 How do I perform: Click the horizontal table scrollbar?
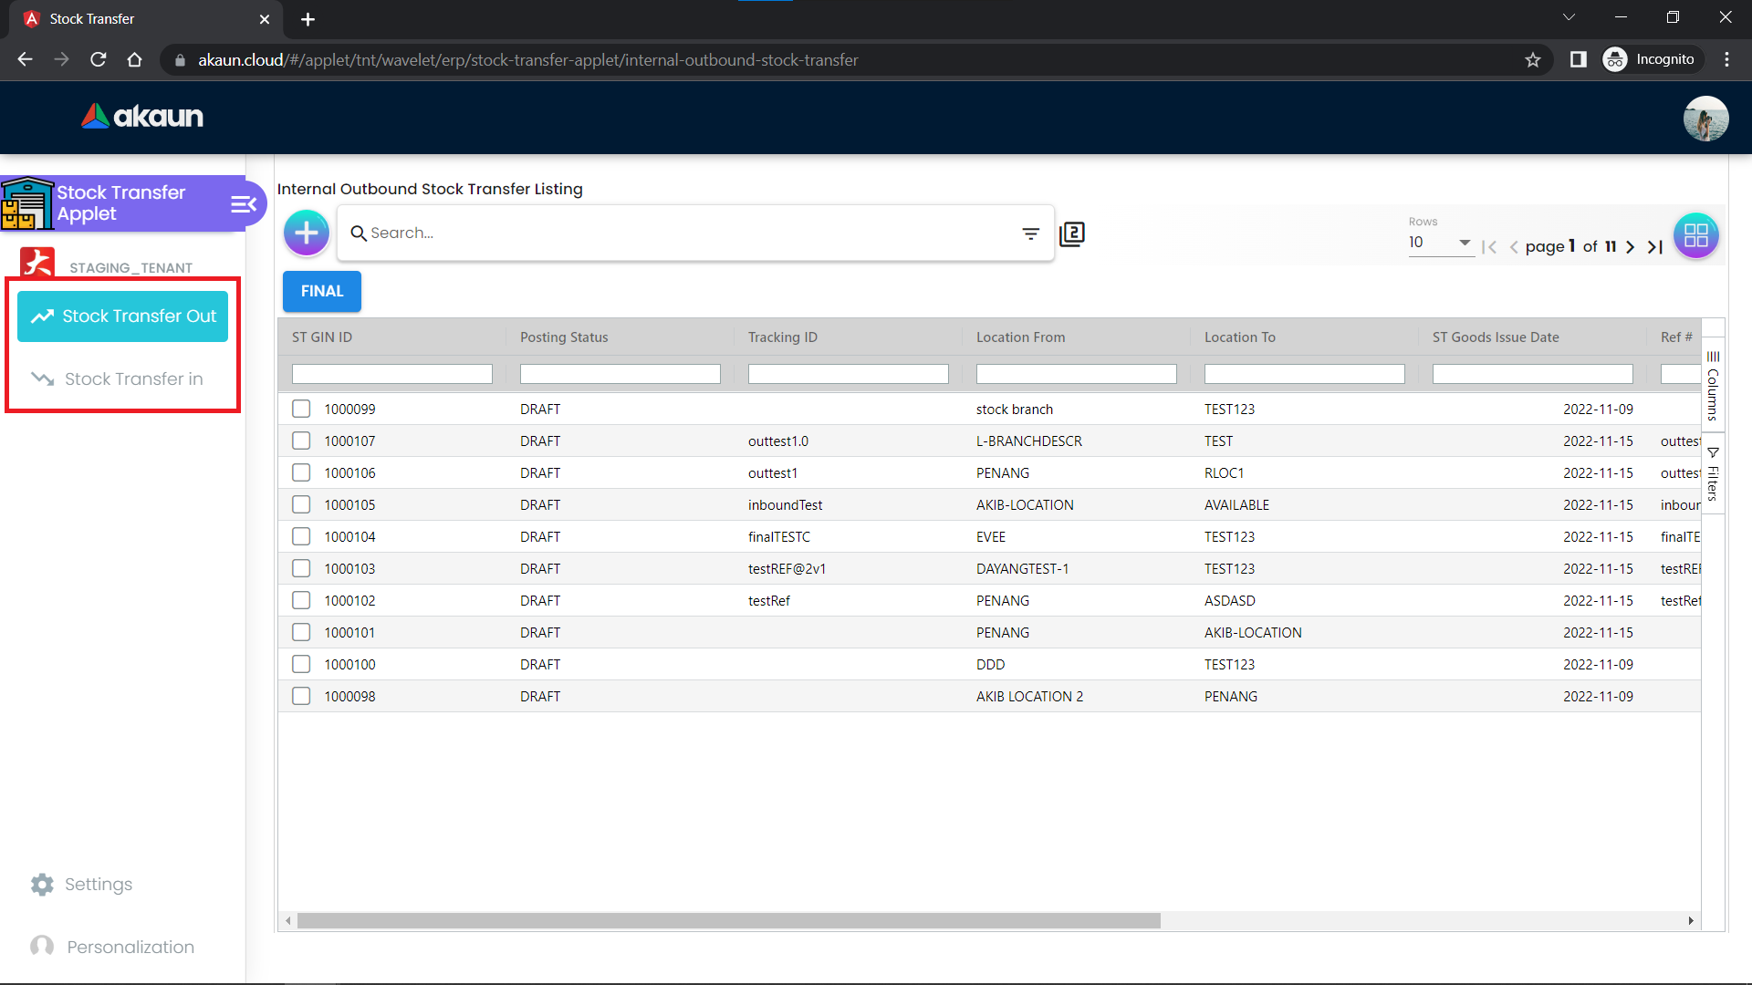[x=728, y=921]
